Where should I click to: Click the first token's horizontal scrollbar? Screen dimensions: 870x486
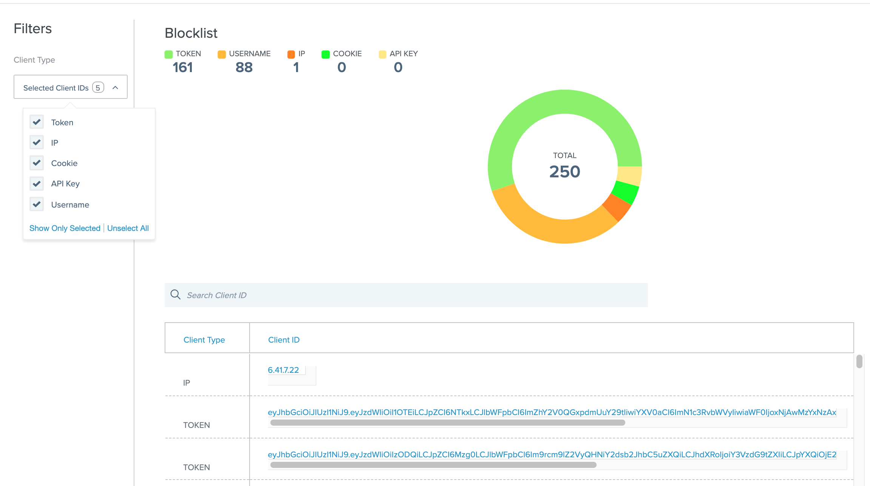point(447,423)
